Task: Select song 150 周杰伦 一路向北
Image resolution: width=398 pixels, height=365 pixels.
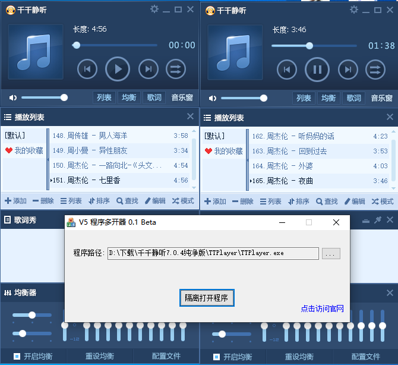Action: click(x=120, y=165)
